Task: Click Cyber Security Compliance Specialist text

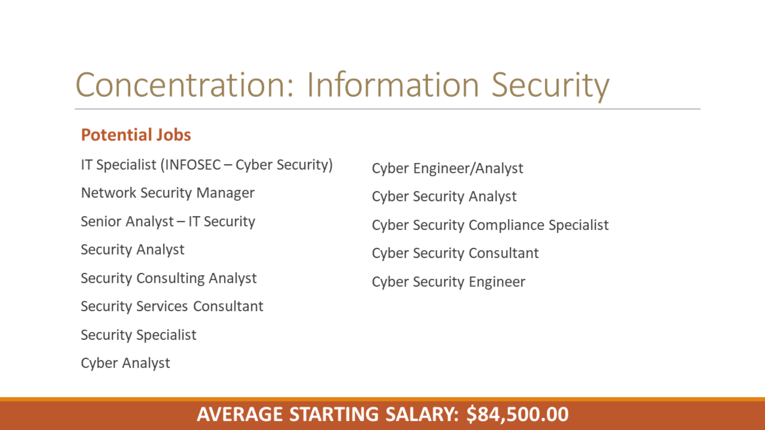Action: pyautogui.click(x=490, y=225)
